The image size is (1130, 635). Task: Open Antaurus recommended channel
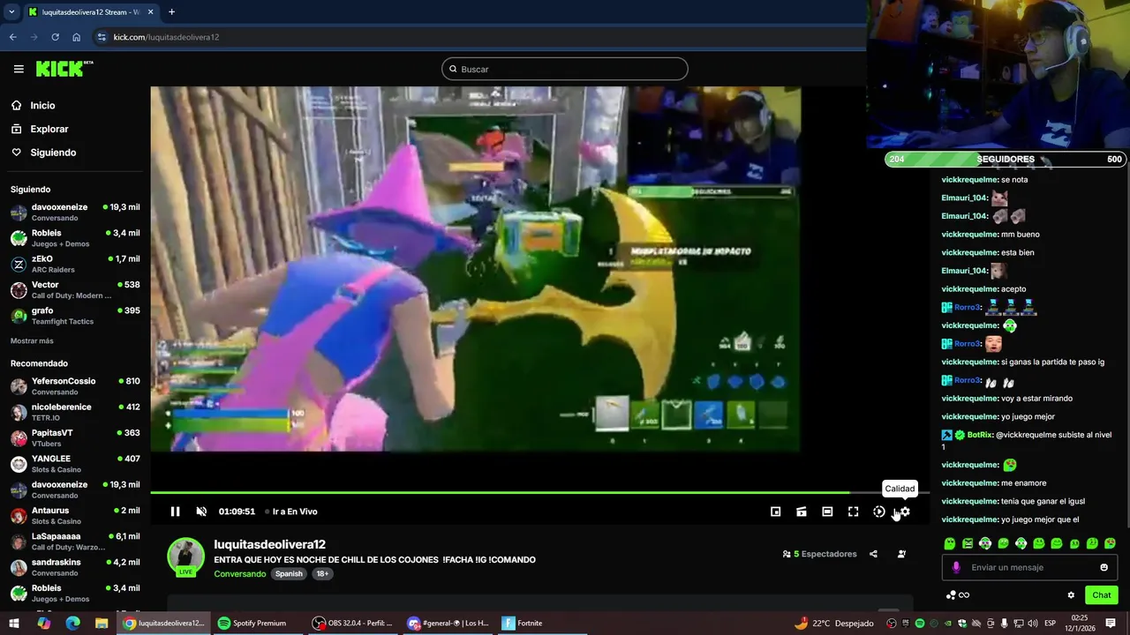coord(75,516)
